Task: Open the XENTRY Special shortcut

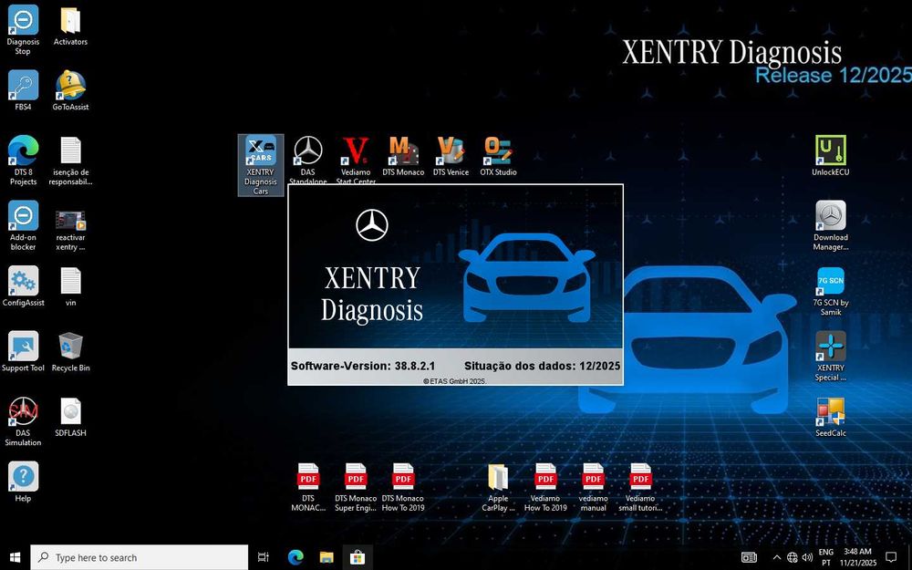Action: pyautogui.click(x=831, y=356)
